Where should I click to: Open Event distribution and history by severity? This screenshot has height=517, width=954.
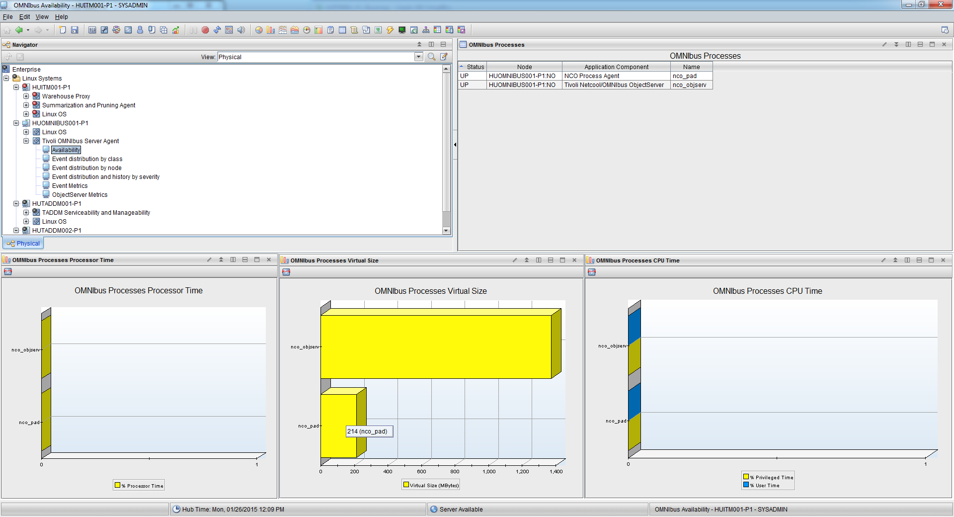[x=106, y=177]
